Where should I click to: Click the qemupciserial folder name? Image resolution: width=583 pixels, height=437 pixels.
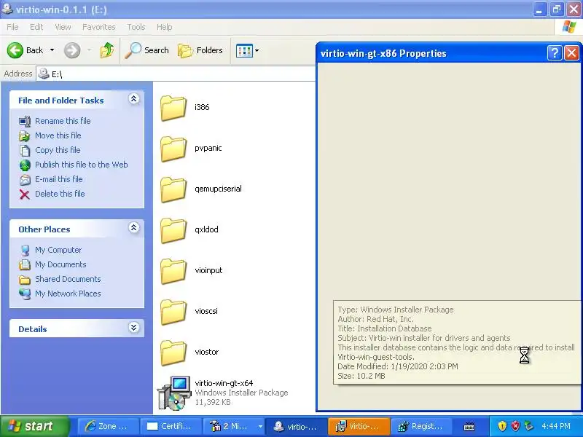[x=218, y=189]
